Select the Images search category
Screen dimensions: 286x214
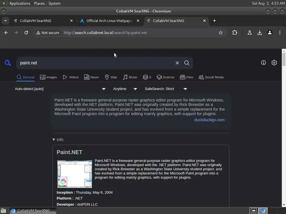click(x=49, y=77)
